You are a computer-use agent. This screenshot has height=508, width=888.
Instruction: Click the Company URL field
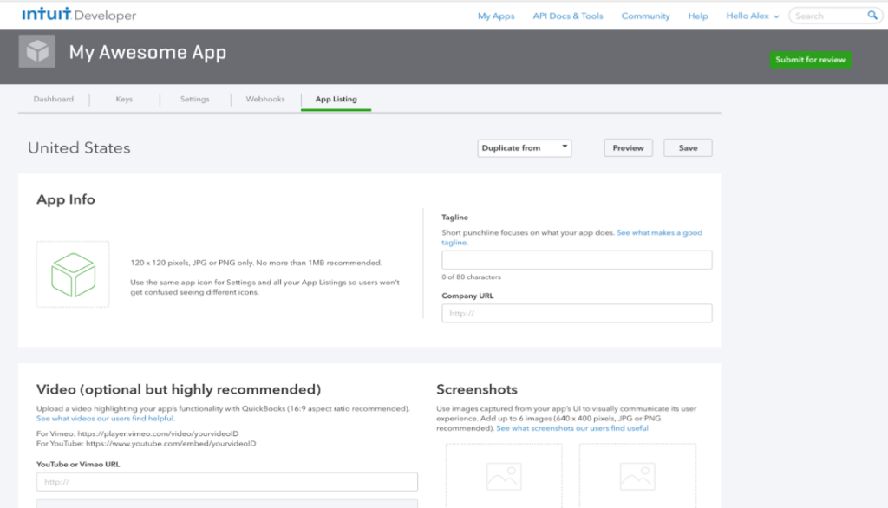[x=577, y=313]
